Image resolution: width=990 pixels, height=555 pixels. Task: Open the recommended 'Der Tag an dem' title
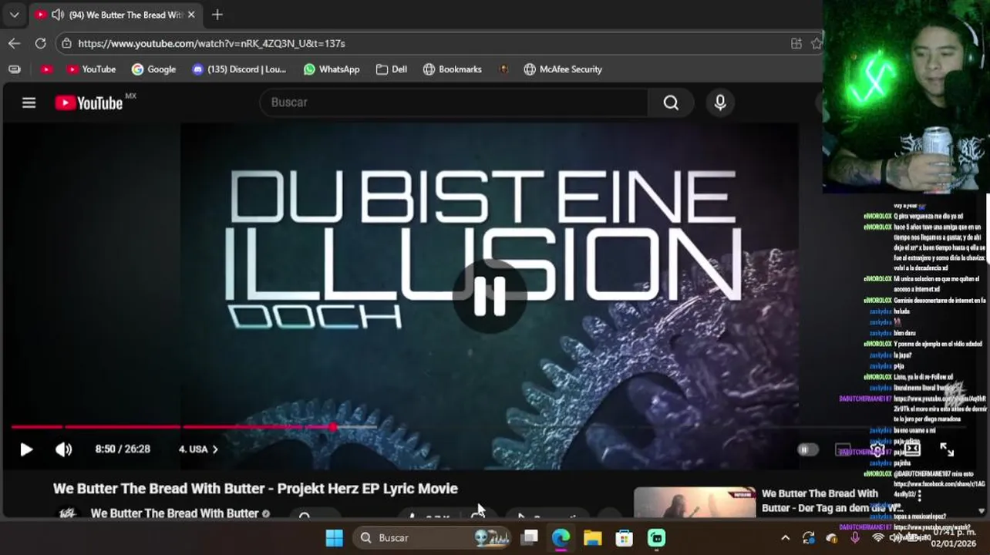pyautogui.click(x=833, y=501)
